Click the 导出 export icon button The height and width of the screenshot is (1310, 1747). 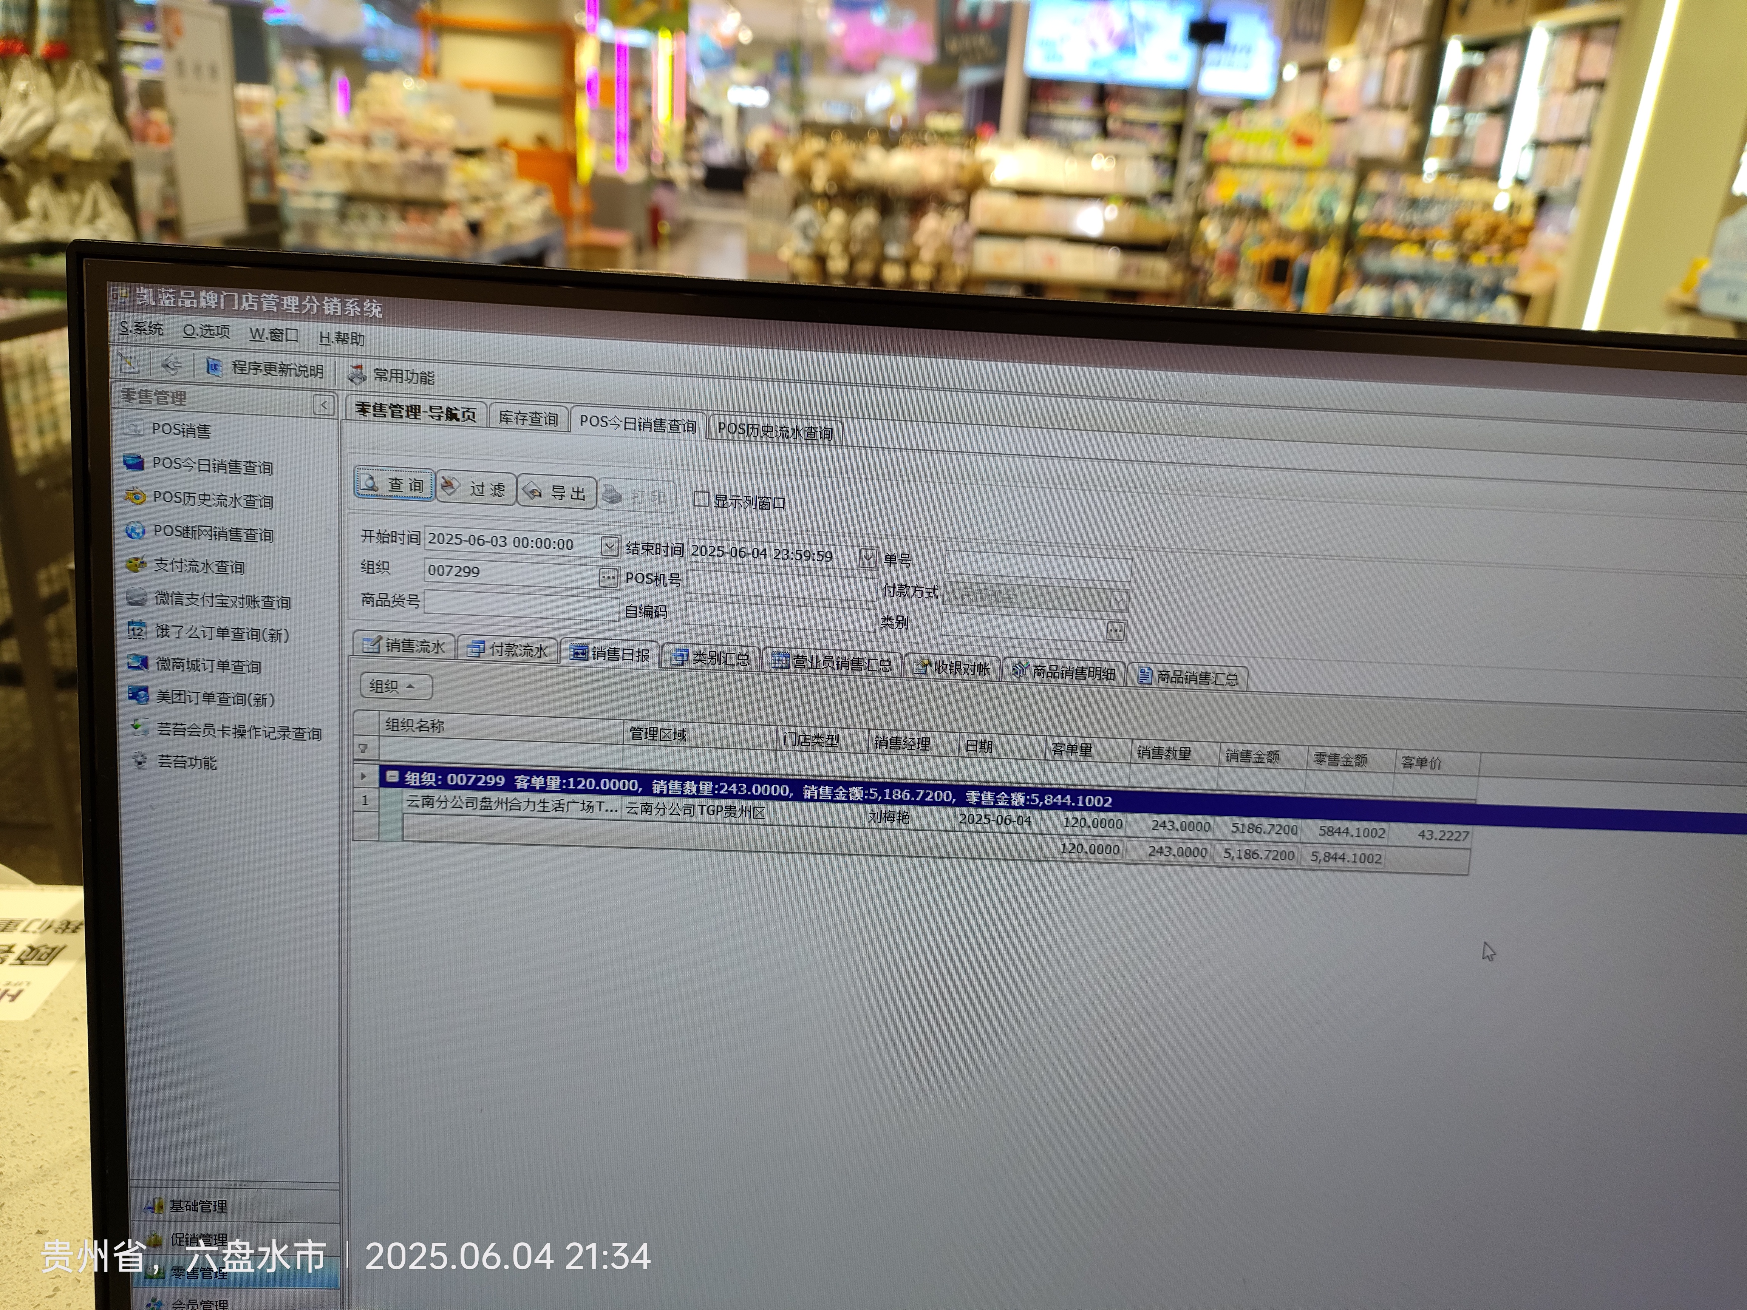click(x=556, y=493)
